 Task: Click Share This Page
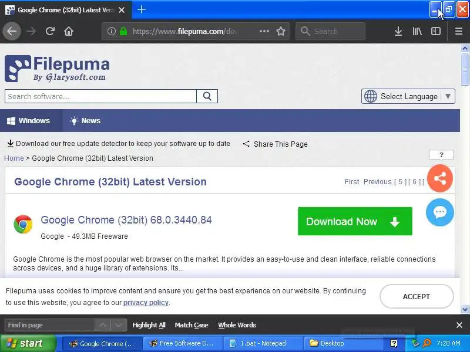click(275, 144)
